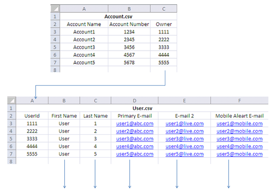Click the select-all corner of User.csv sheet
The height and width of the screenshot is (190, 274).
[11, 100]
